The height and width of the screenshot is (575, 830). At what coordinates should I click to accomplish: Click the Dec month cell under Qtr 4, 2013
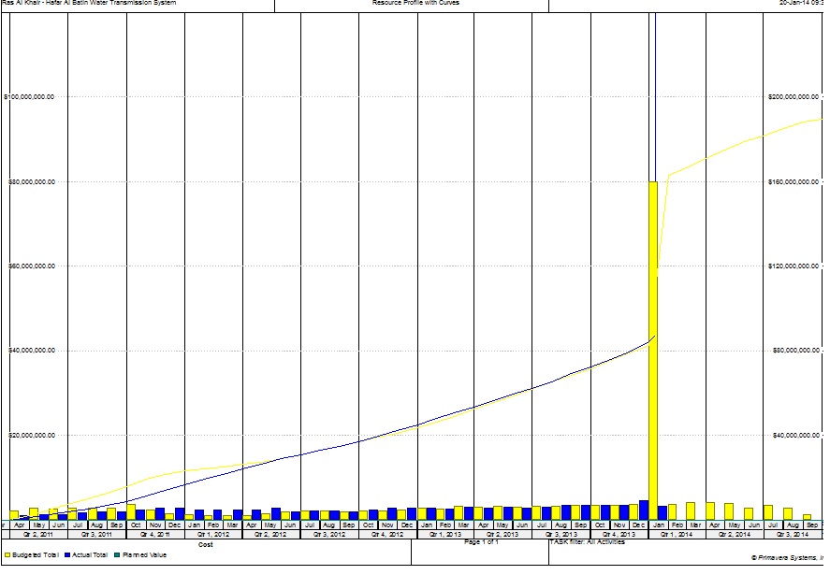coord(639,525)
